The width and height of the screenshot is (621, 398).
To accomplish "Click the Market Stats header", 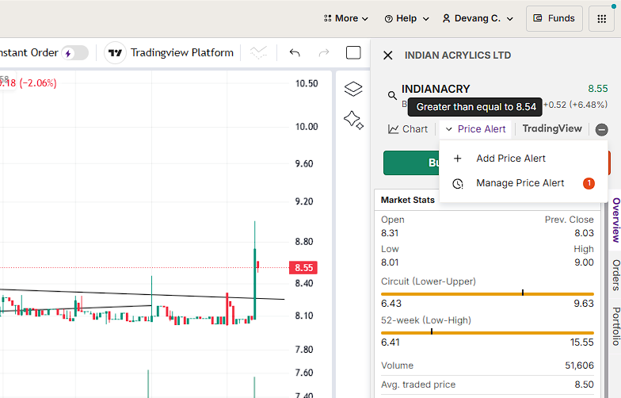I will 408,200.
